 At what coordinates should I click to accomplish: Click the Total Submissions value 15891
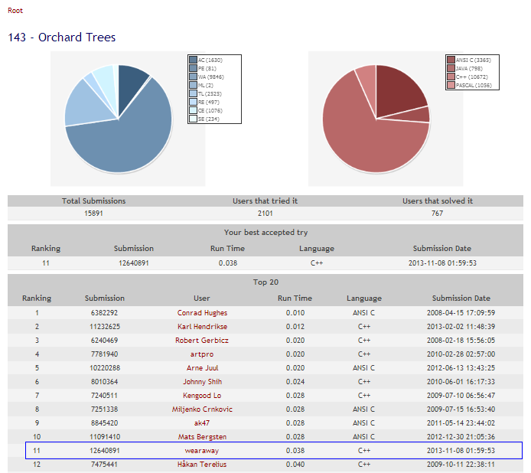click(93, 214)
